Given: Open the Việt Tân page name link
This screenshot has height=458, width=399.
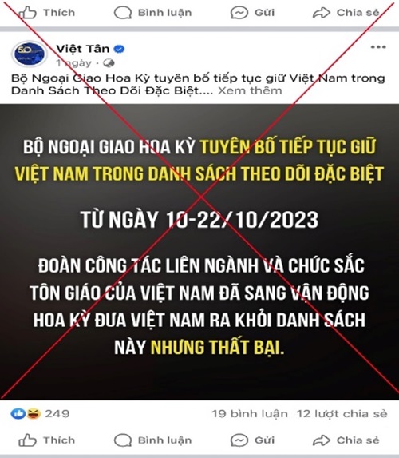Looking at the screenshot, I should tap(83, 49).
